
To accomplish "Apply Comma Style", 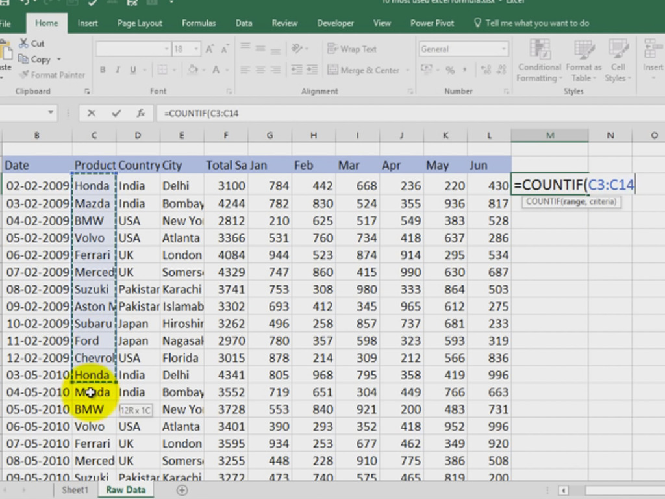I will click(465, 70).
